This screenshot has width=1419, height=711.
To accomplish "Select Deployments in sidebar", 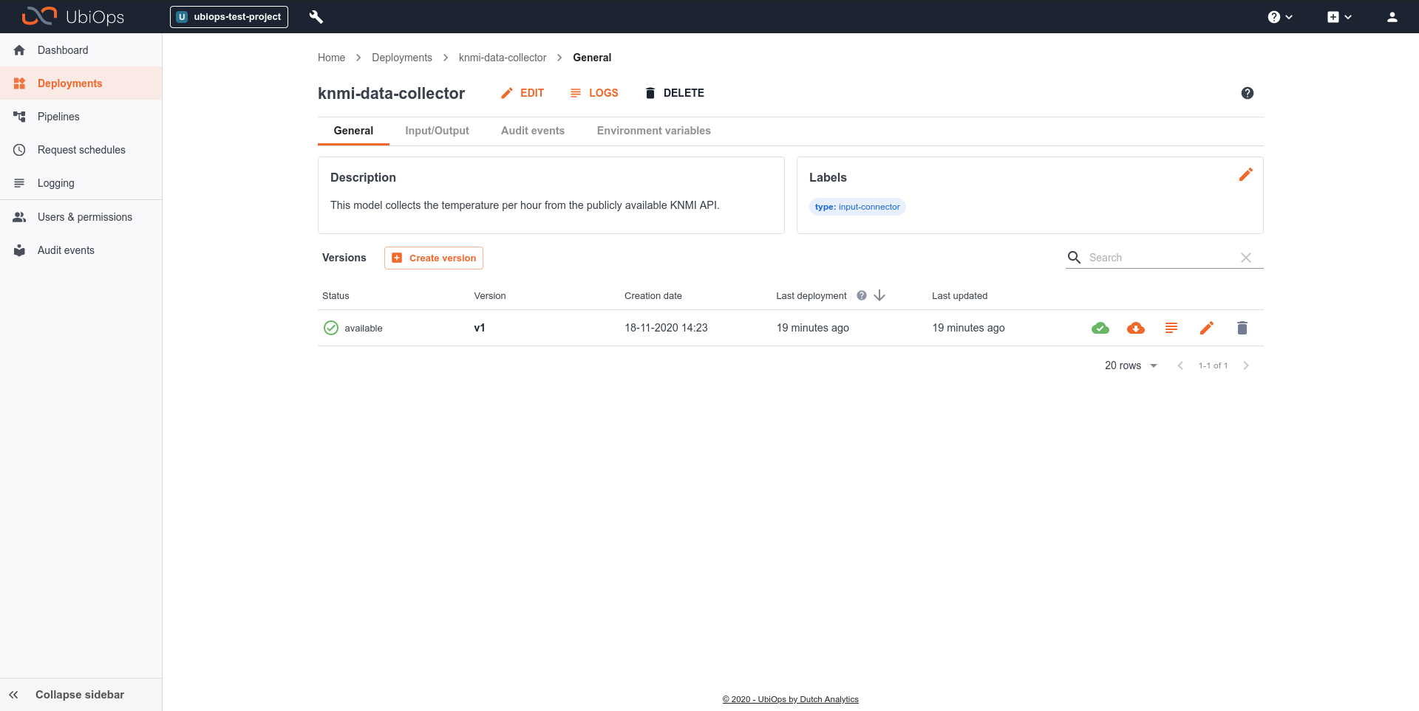I will click(x=81, y=83).
